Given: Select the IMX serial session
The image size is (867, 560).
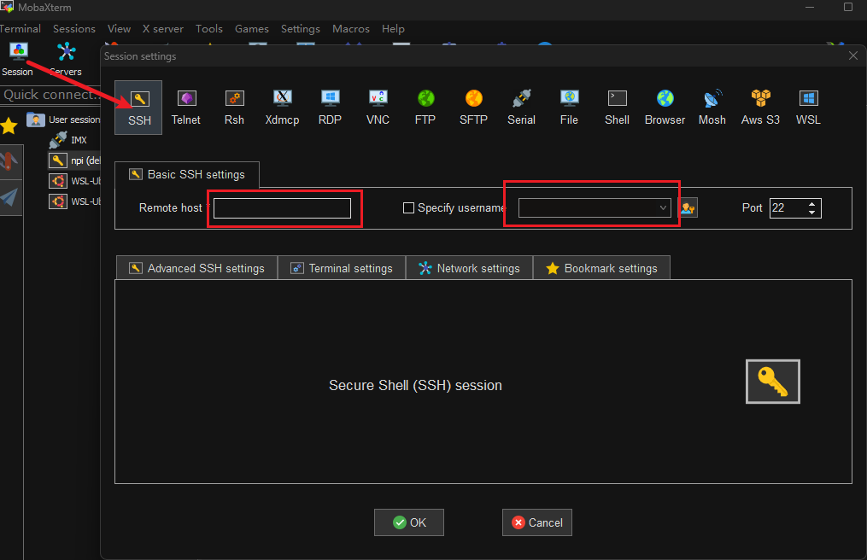Looking at the screenshot, I should coord(68,140).
